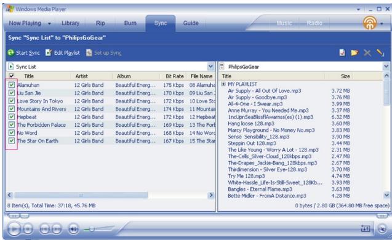Click the device icon beside PhilipsGoGear

(222, 66)
